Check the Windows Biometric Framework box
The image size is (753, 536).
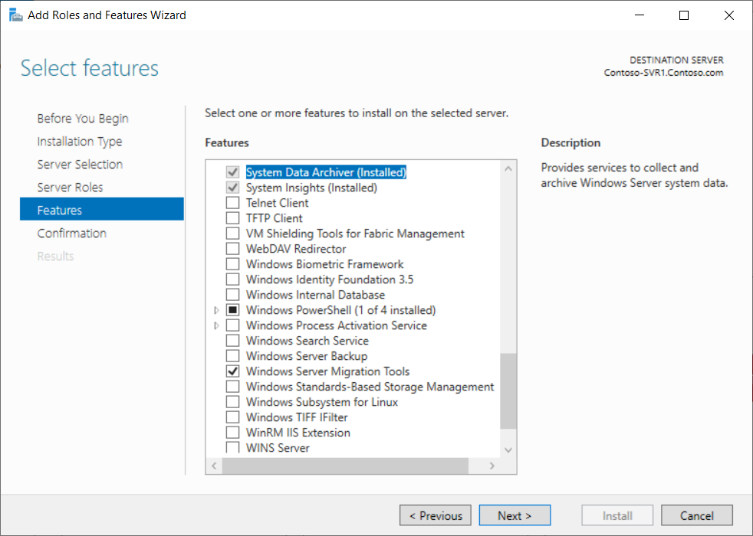coord(232,263)
